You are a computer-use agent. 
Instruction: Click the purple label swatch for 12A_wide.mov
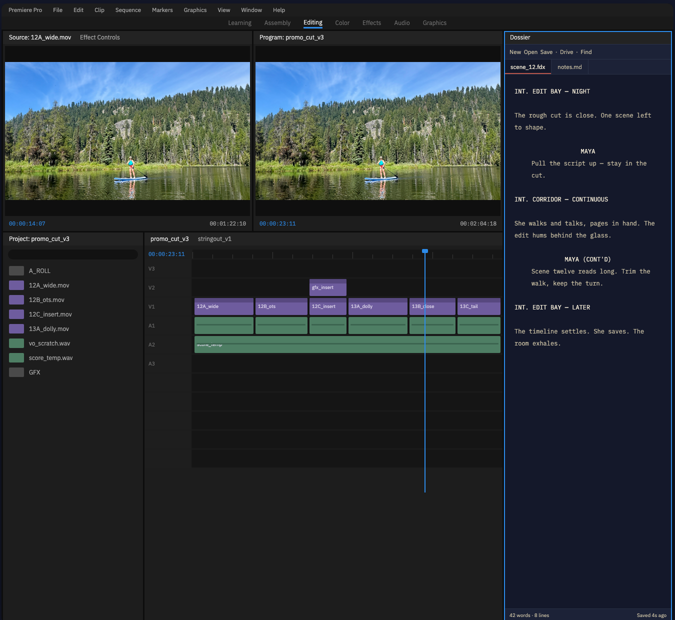(16, 285)
